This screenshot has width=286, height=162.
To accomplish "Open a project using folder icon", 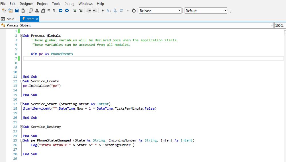I will [10, 11].
